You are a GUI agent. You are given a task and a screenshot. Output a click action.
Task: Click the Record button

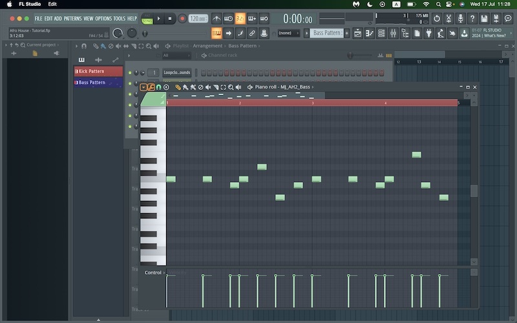coord(182,19)
